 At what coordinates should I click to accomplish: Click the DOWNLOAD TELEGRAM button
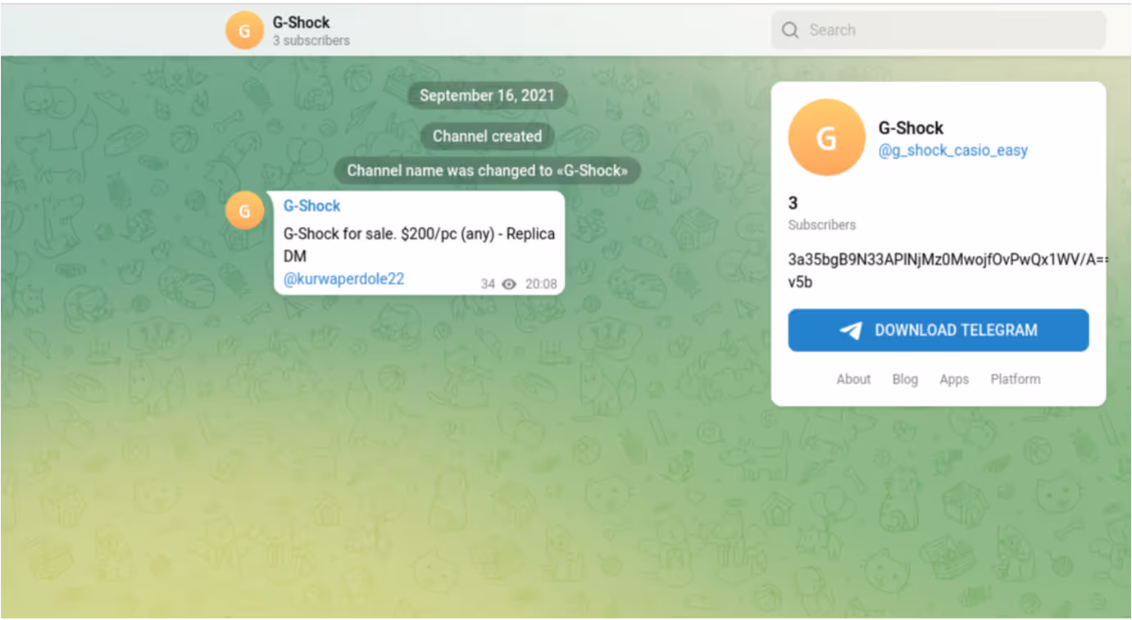[939, 330]
